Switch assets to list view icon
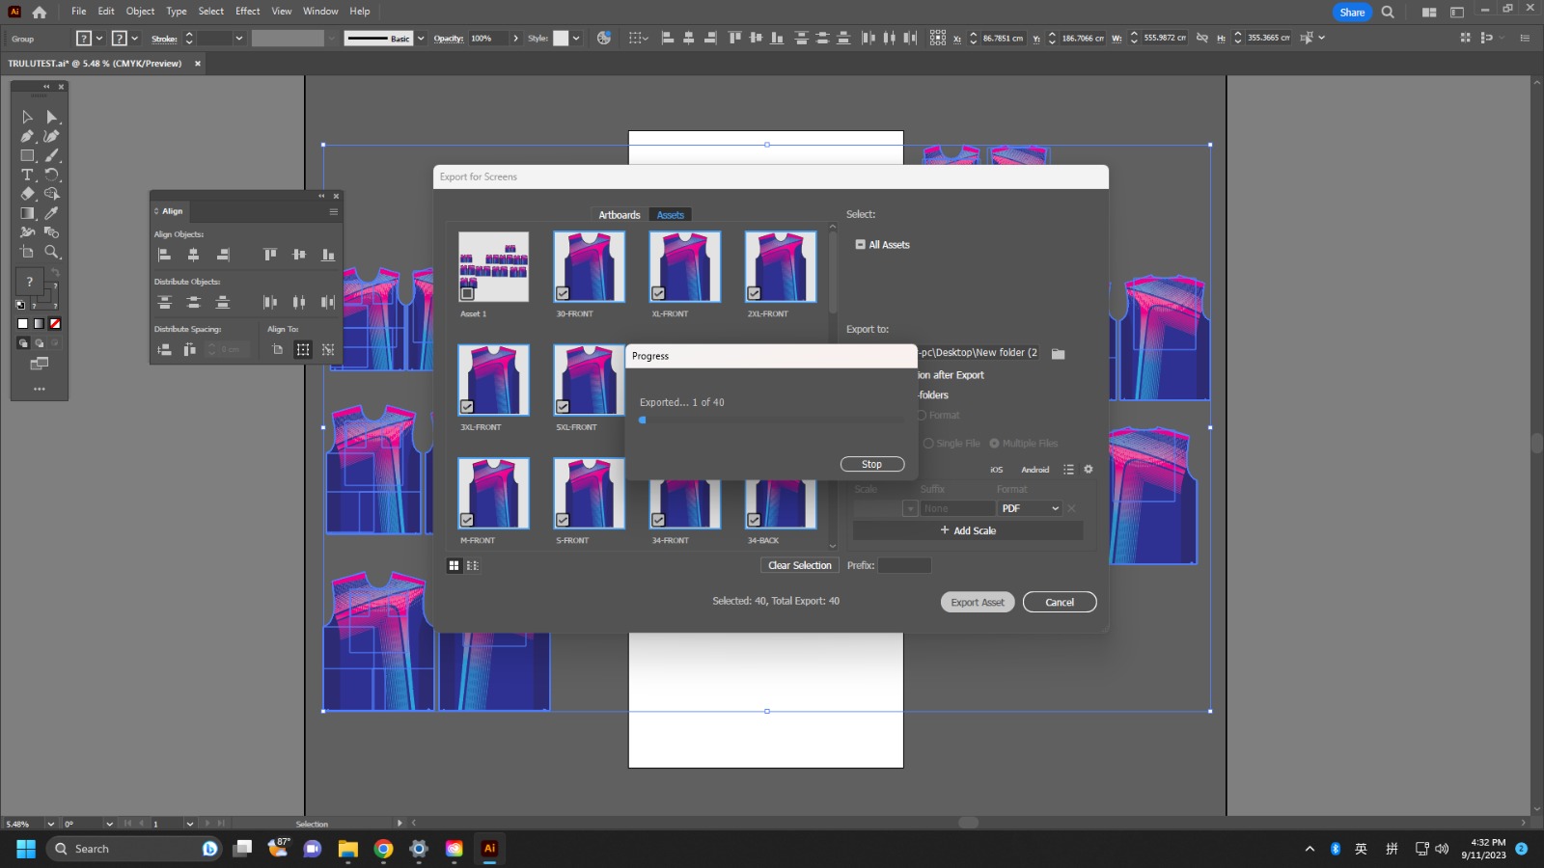The image size is (1544, 868). [x=472, y=565]
